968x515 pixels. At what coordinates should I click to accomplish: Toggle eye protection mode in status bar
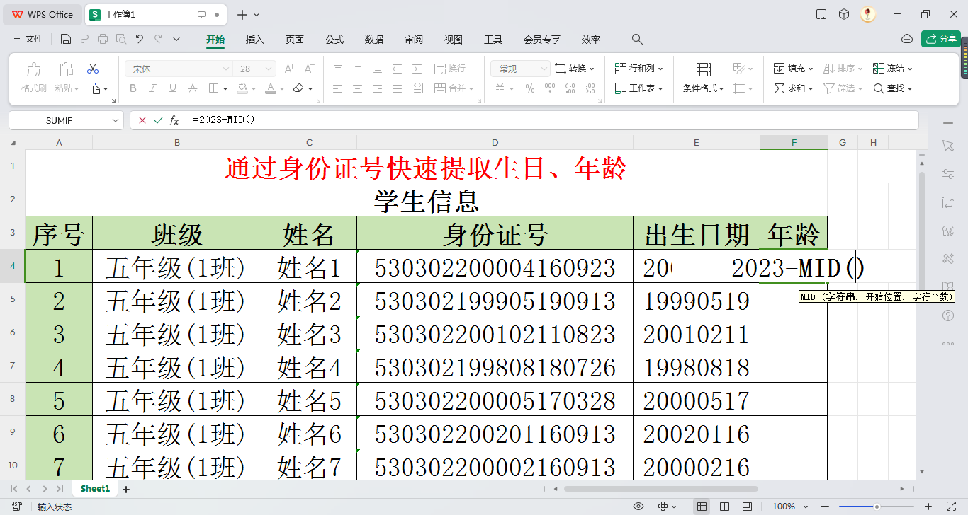[x=638, y=507]
